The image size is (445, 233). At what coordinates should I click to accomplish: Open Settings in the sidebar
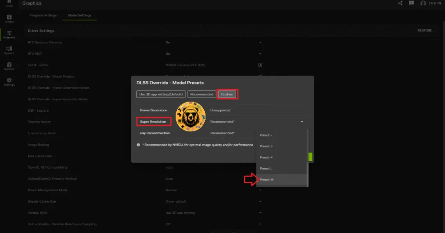(9, 82)
